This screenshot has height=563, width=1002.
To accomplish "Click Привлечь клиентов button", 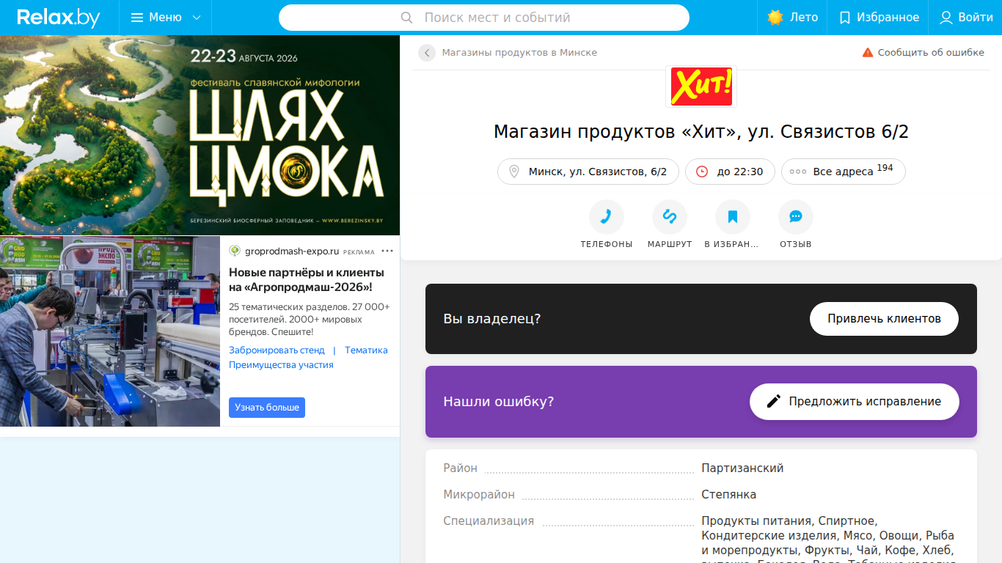I will [x=884, y=319].
